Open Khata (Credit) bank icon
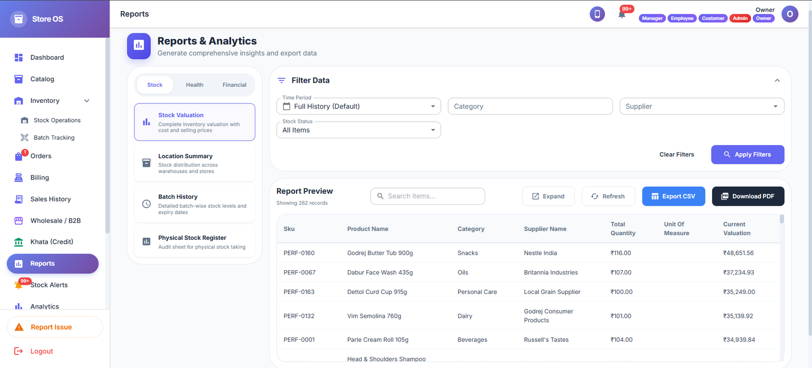This screenshot has height=368, width=812. 19,242
